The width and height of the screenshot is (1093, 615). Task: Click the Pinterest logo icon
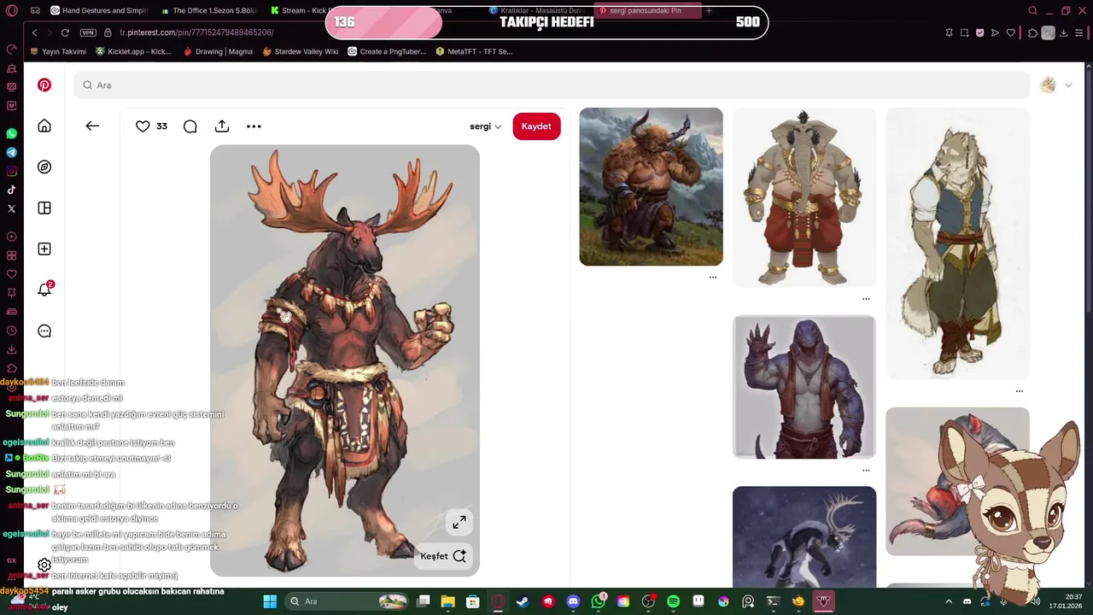tap(44, 85)
